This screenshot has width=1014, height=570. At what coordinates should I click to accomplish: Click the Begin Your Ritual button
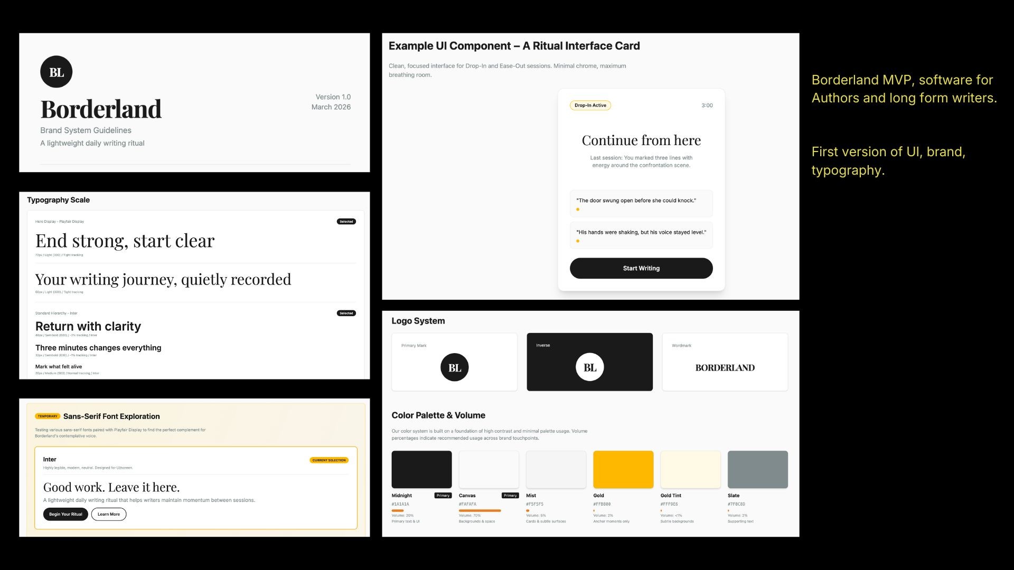click(65, 514)
